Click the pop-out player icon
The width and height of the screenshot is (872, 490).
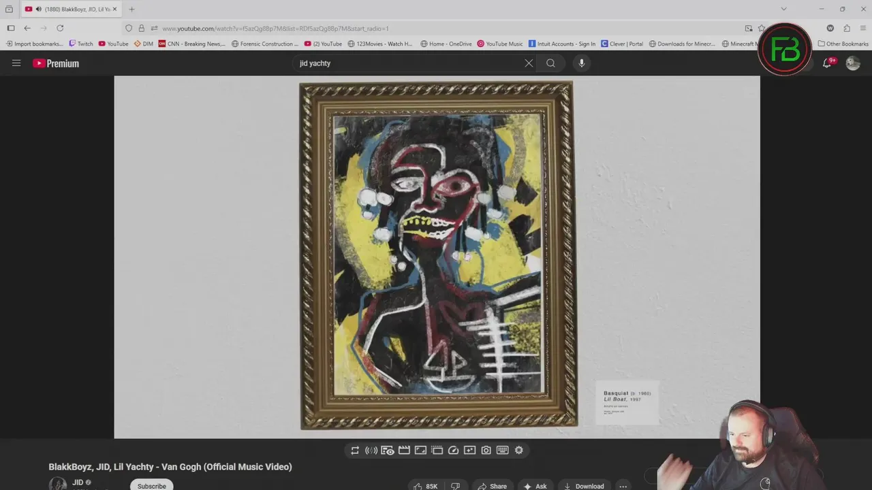(437, 451)
